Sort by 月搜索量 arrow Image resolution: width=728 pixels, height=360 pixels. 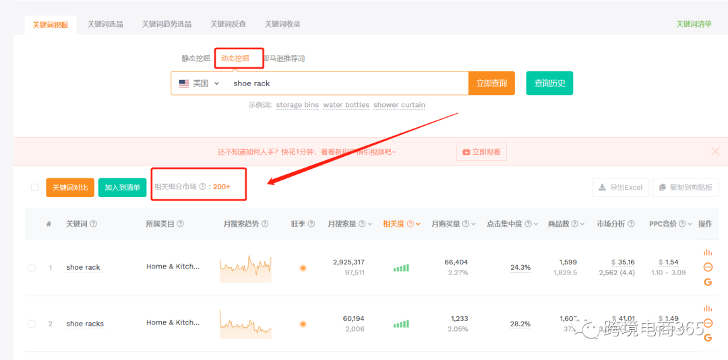point(370,224)
